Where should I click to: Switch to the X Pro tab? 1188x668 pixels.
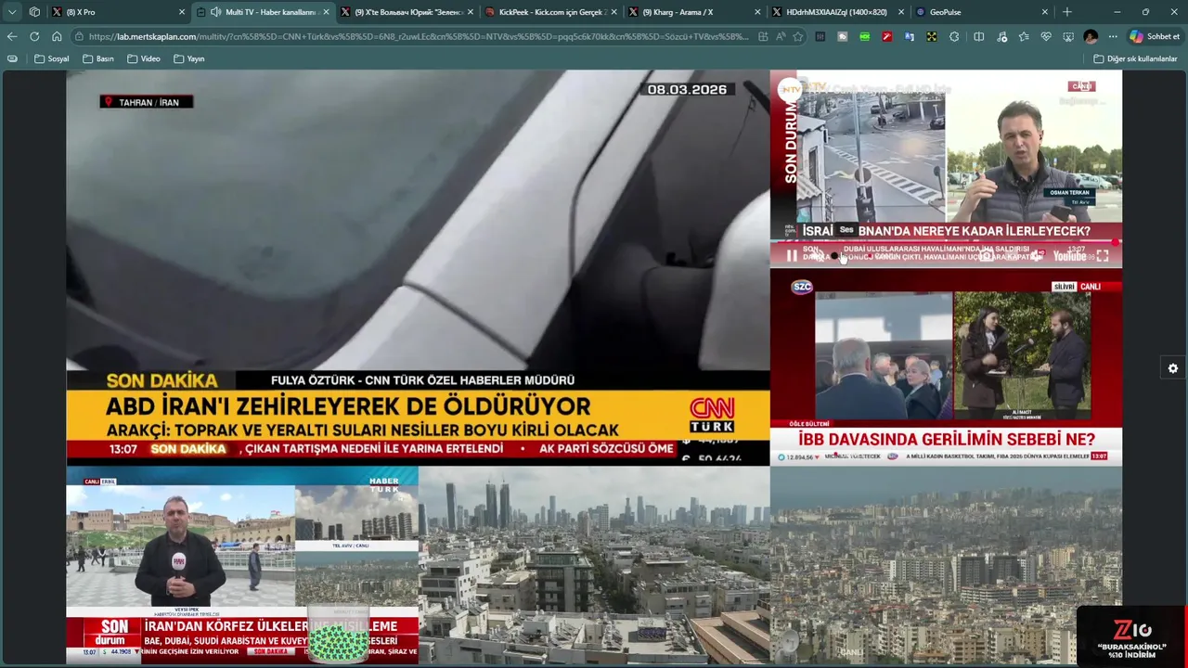click(119, 12)
